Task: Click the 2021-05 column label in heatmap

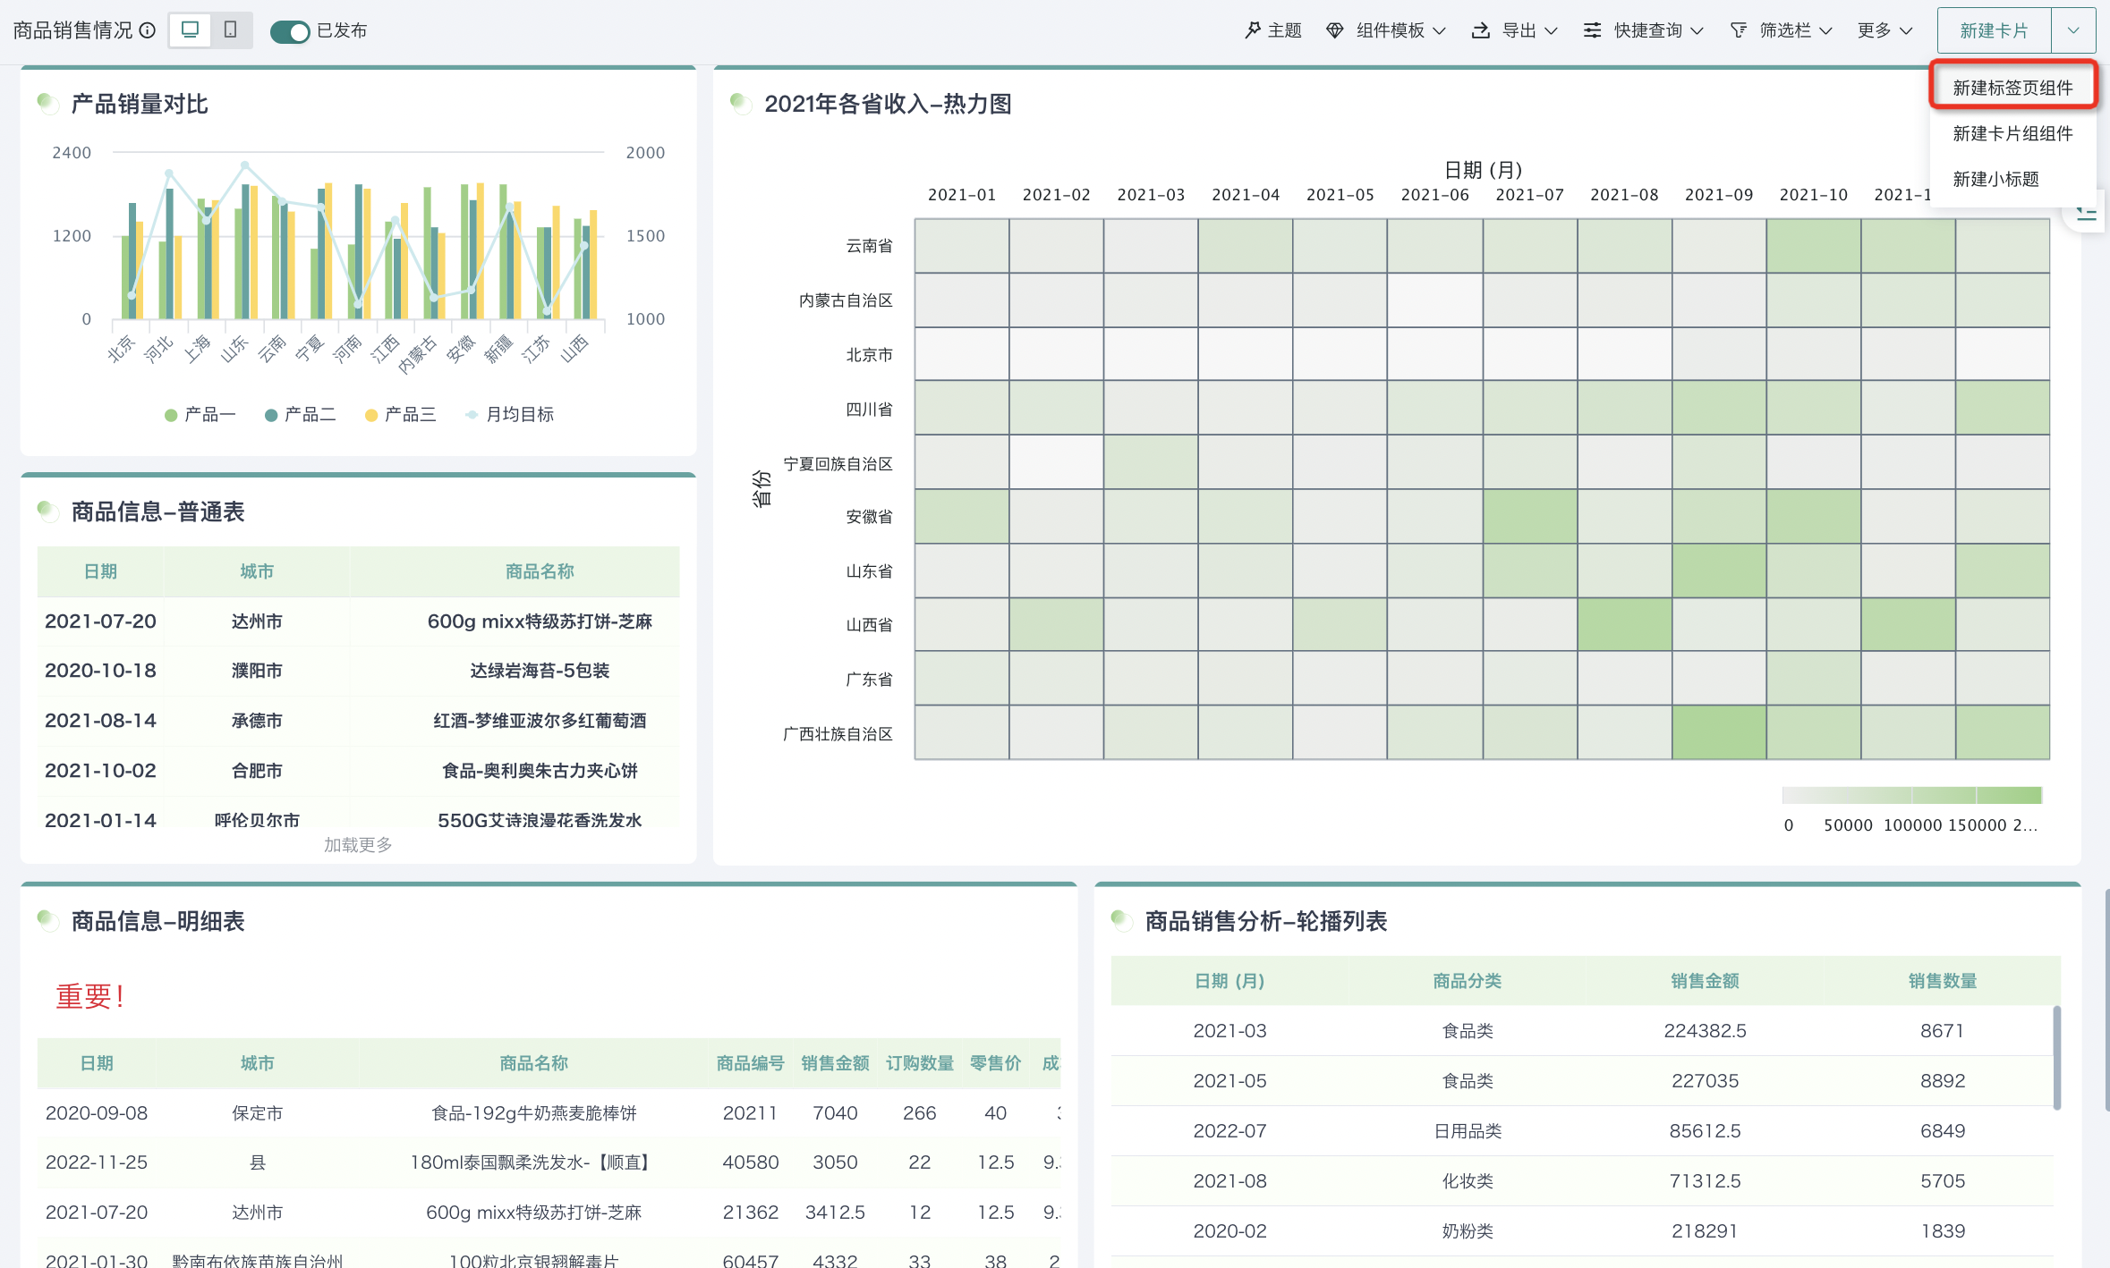Action: point(1340,195)
